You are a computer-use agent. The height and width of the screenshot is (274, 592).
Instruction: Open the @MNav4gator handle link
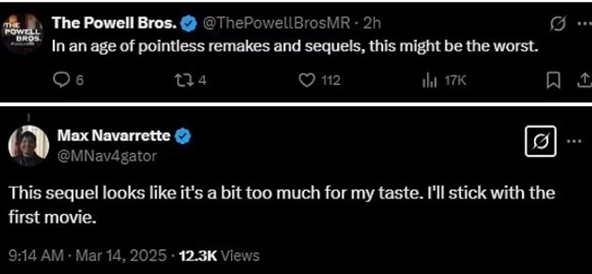tap(106, 156)
